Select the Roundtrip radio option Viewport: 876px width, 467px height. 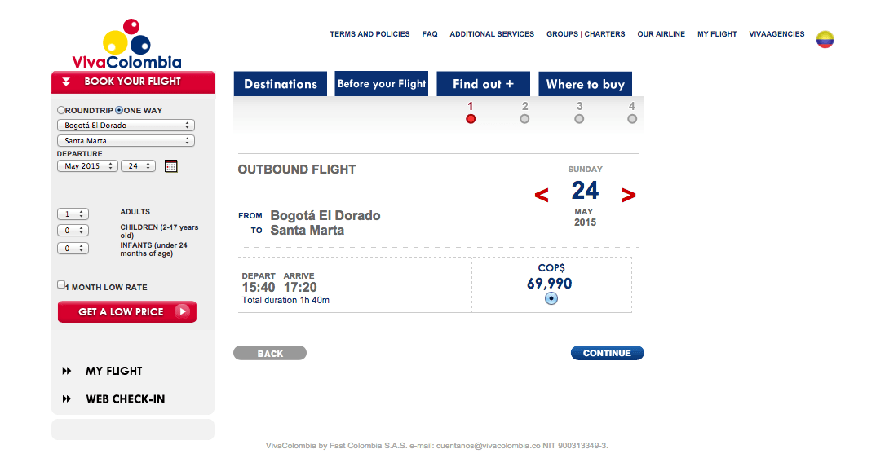61,111
